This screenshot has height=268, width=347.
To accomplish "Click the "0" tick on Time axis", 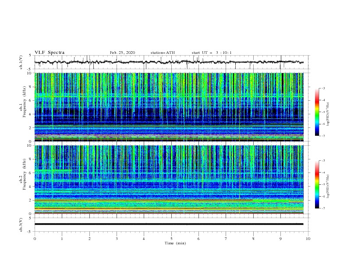I will click(35, 239).
